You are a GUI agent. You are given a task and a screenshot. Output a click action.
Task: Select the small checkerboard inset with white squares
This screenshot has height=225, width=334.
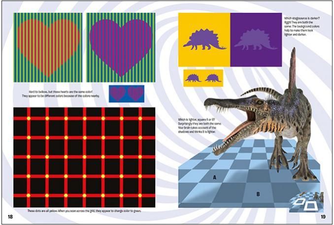306,201
